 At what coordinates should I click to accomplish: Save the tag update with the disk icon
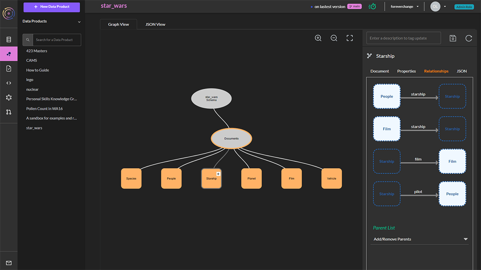(453, 38)
